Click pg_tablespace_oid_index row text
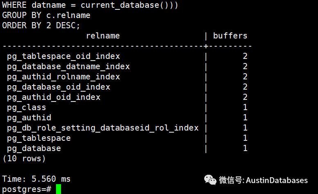318x194 pixels. [63, 56]
